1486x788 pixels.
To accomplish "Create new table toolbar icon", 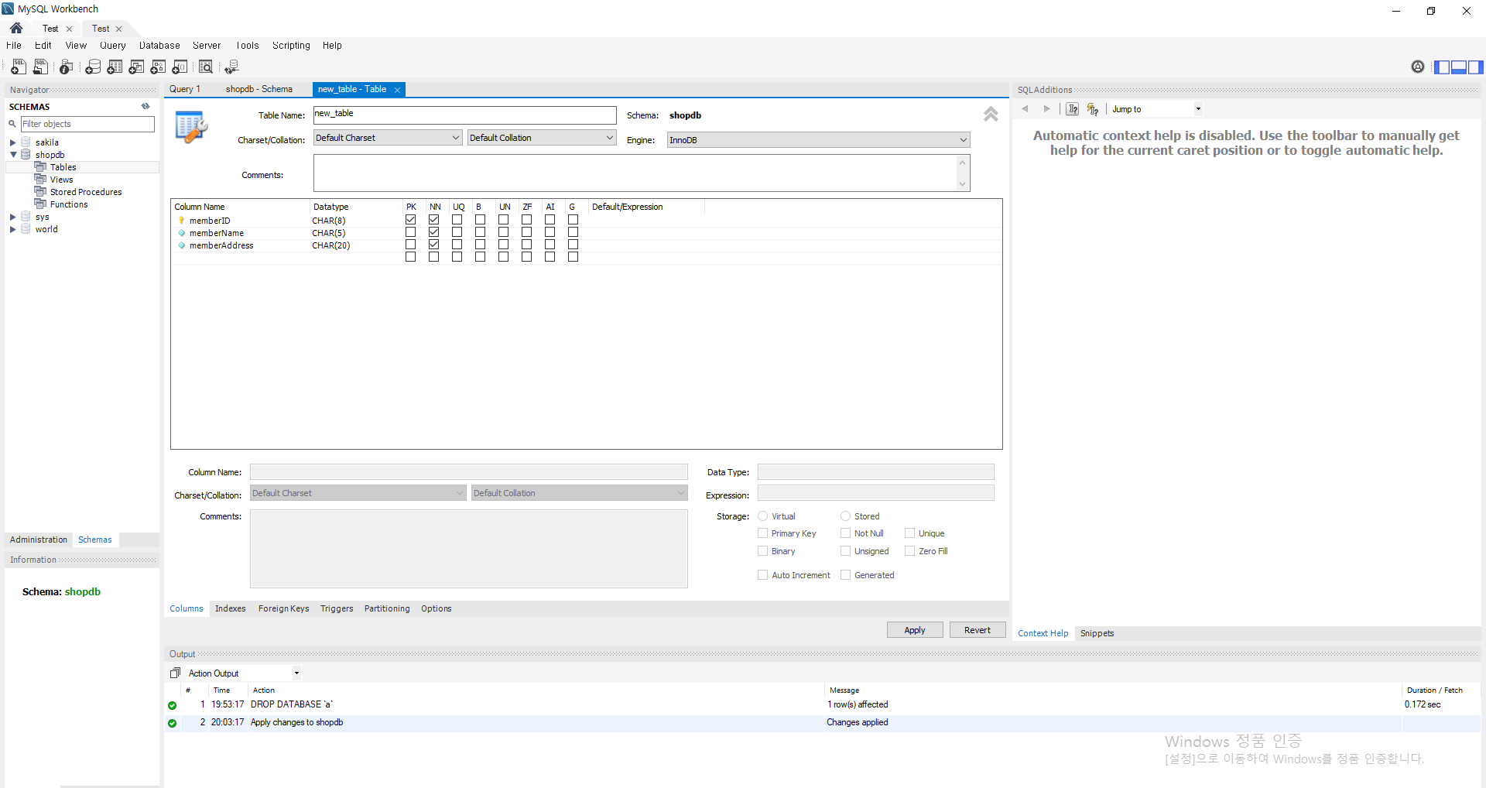I will click(x=115, y=67).
